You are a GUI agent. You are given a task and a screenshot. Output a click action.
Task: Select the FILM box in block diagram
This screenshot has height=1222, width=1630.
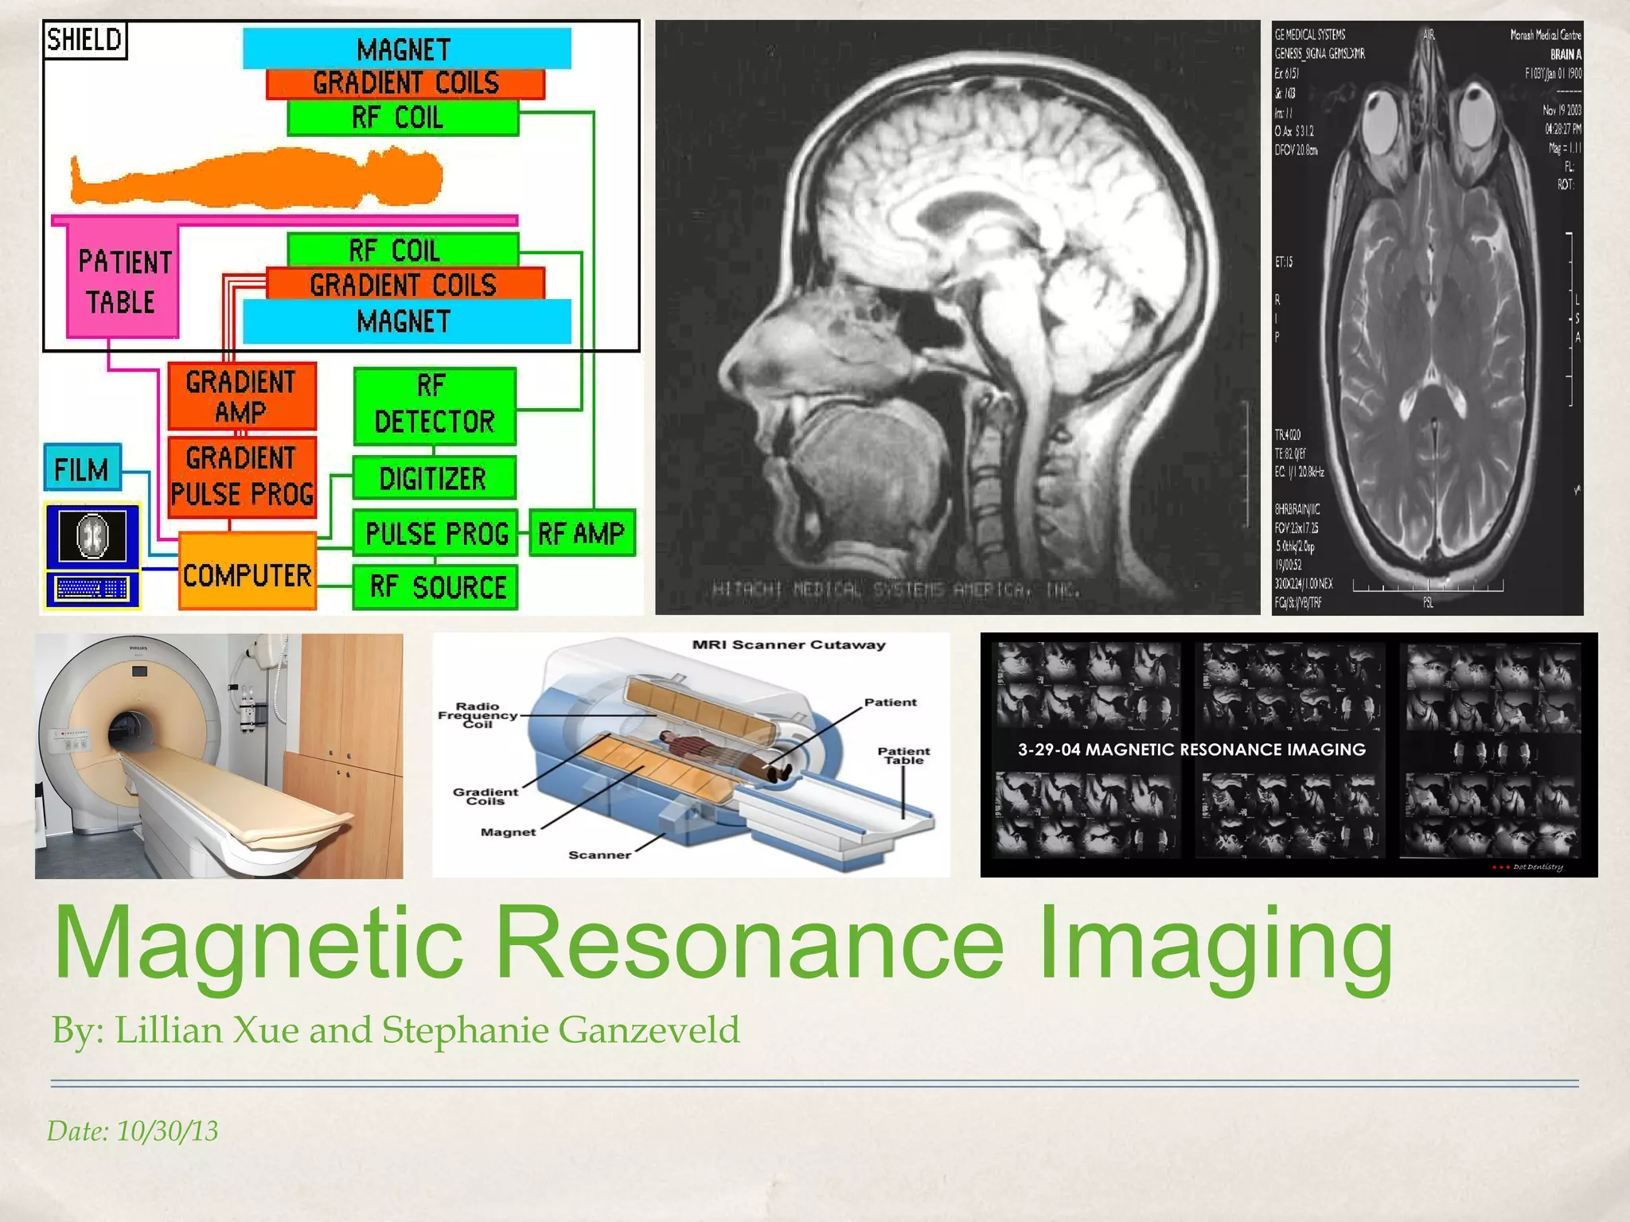[83, 468]
